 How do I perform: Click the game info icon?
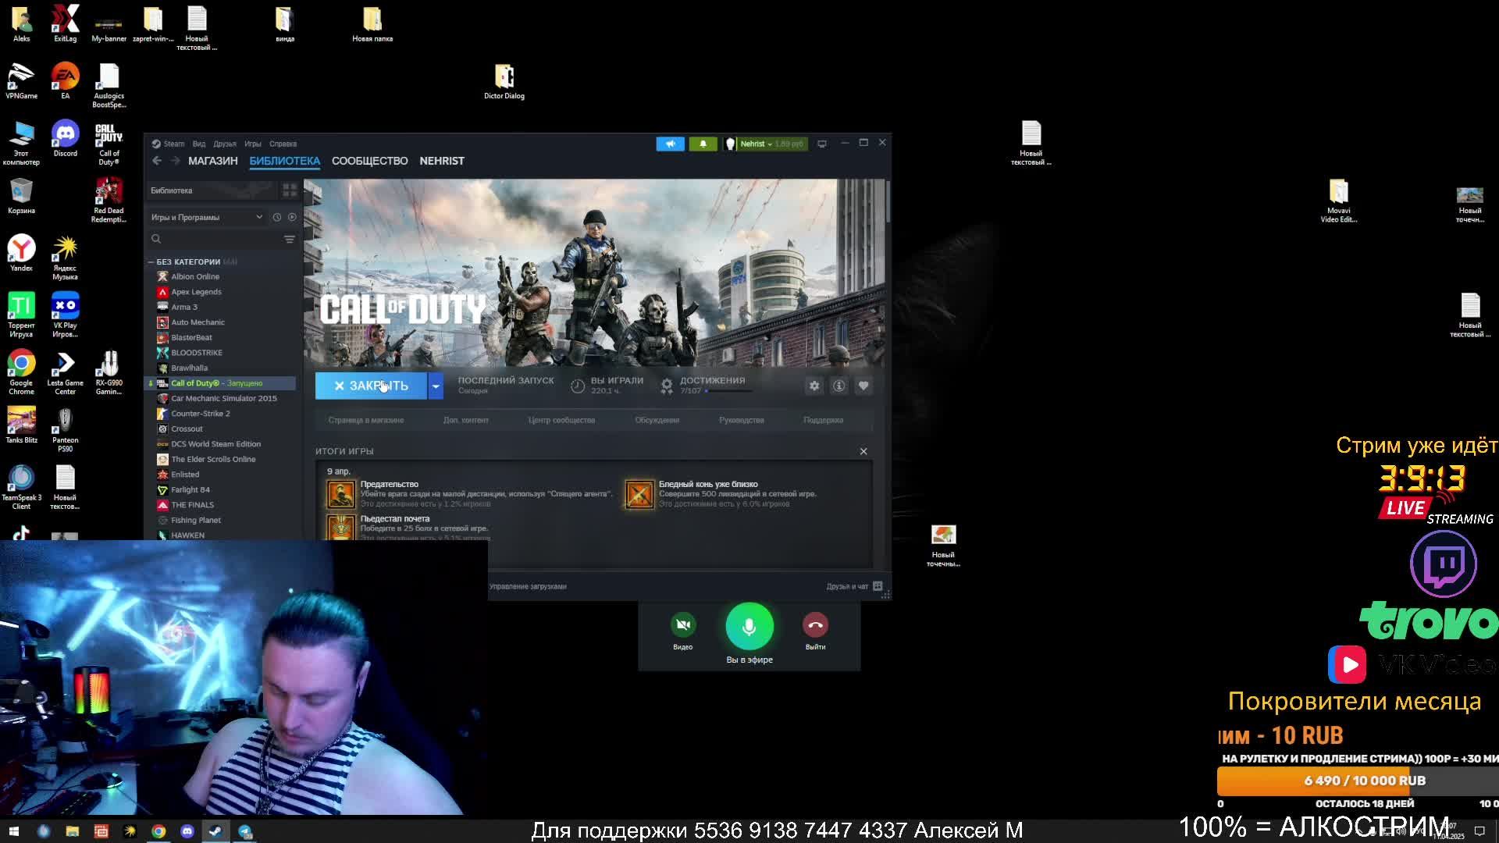(x=839, y=386)
